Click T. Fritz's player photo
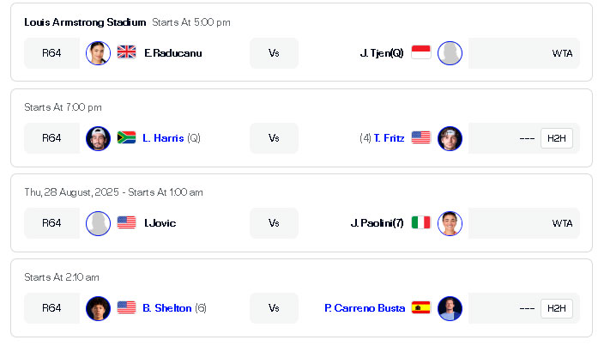 (x=450, y=138)
